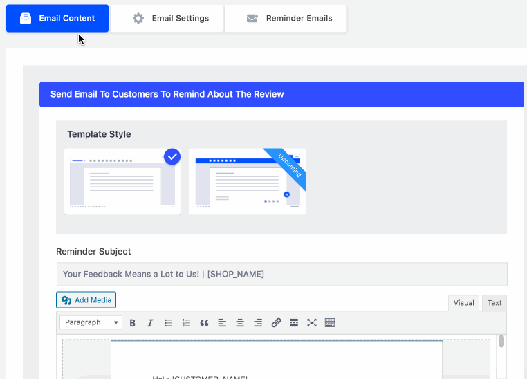Image resolution: width=527 pixels, height=379 pixels.
Task: Align text to the left
Action: 222,322
